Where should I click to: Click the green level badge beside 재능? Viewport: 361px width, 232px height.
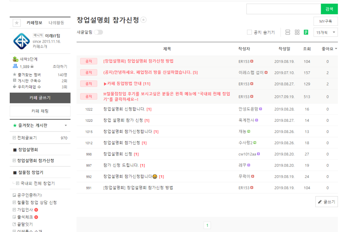click(x=249, y=132)
